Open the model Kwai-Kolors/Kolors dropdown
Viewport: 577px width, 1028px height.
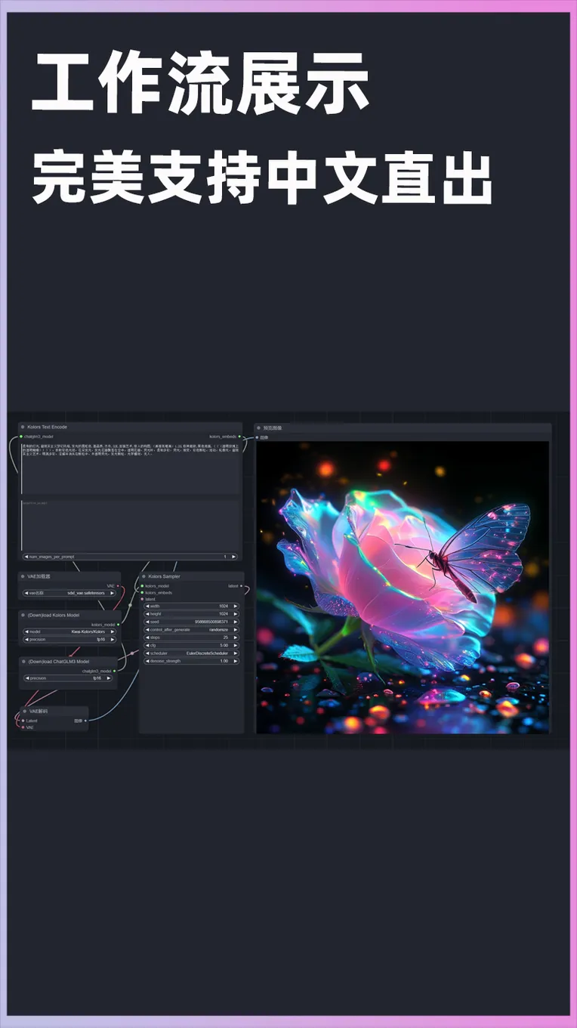pos(69,631)
